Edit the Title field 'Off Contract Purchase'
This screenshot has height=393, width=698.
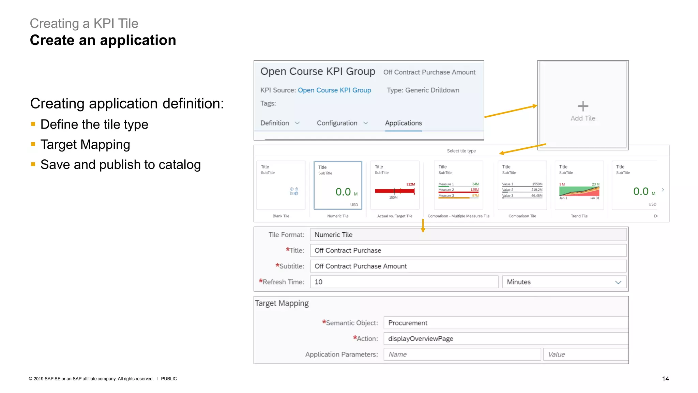pos(468,250)
